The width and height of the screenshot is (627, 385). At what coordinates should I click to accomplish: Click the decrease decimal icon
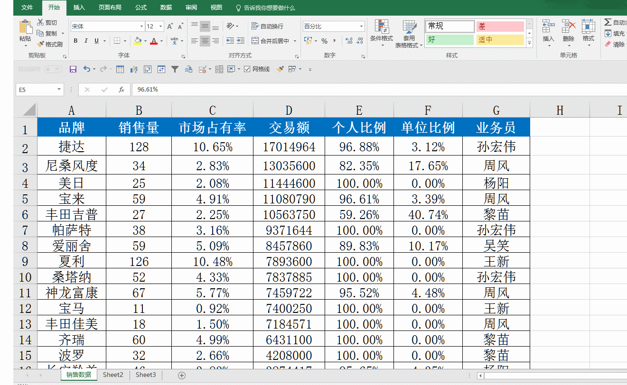360,41
